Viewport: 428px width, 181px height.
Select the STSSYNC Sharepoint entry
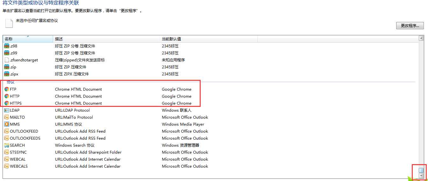[18, 152]
